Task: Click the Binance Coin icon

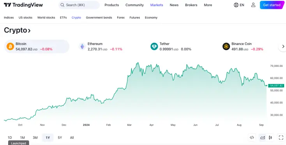Action: (226, 46)
